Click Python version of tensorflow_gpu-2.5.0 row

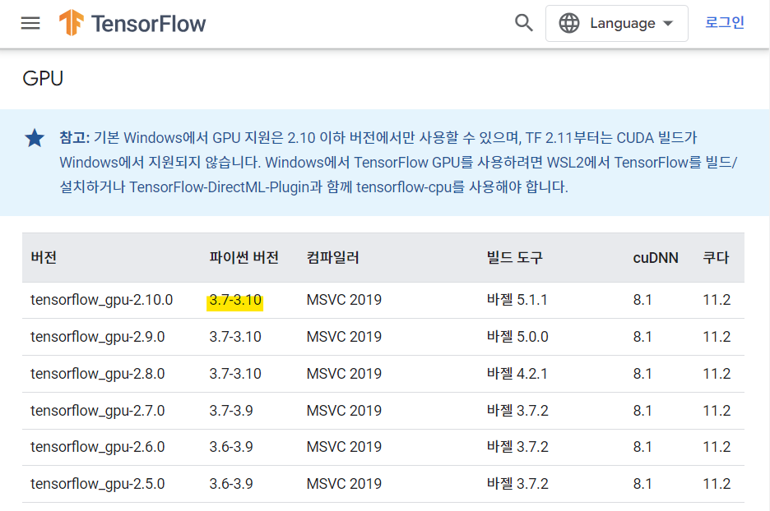point(231,484)
